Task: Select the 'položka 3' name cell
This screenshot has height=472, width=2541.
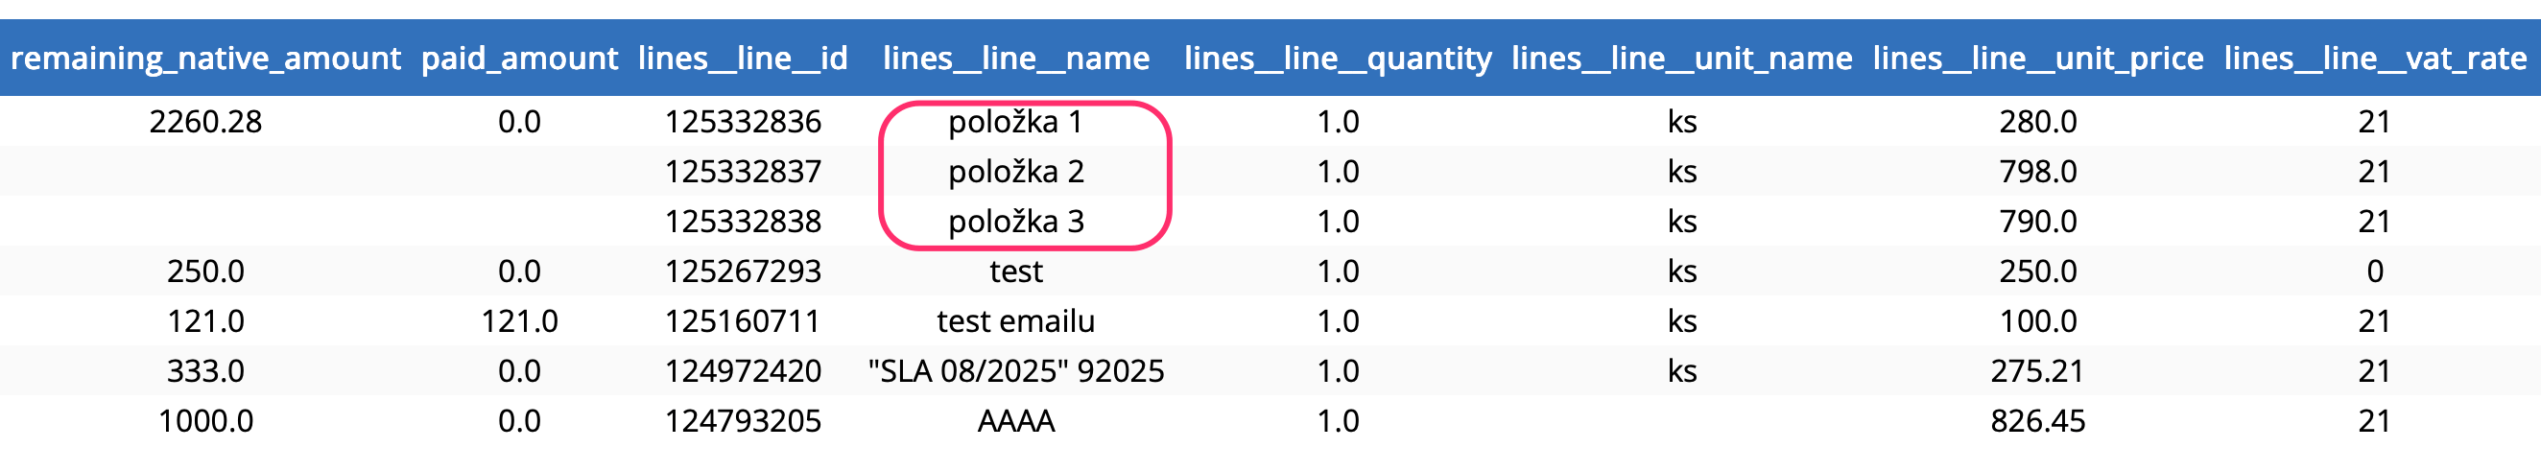Action: pos(1016,222)
